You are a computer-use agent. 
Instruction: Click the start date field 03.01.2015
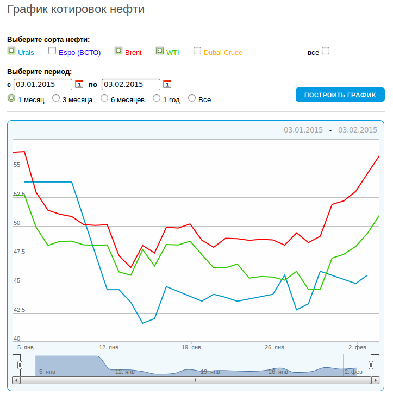43,84
